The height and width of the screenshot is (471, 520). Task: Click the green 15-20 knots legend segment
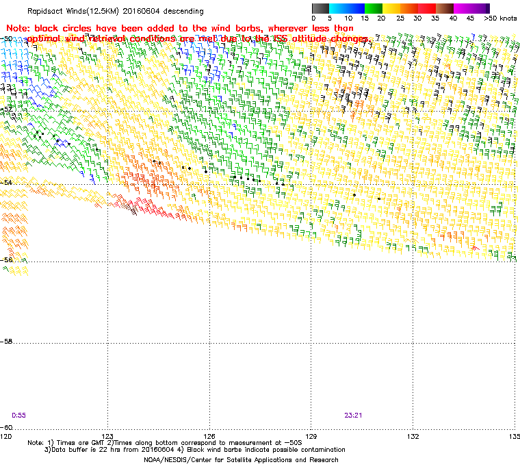click(374, 8)
